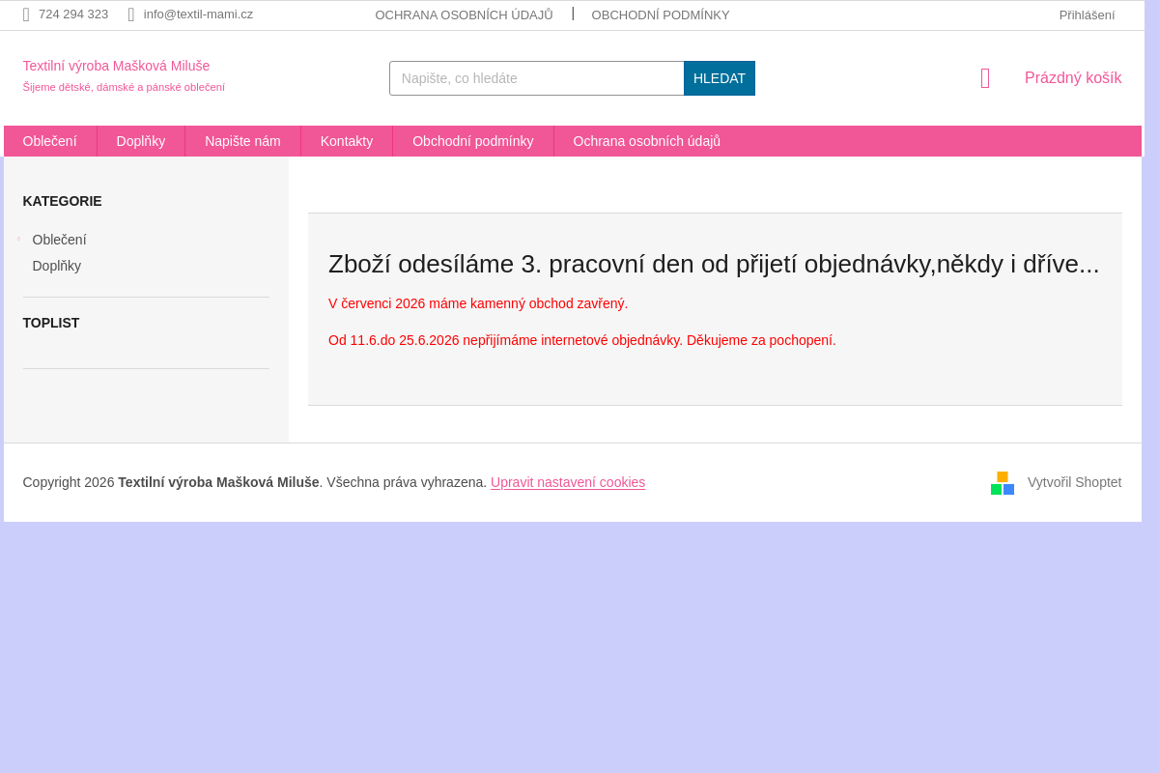Open Obchodní podmínky in pink navigation bar
Image resolution: width=1159 pixels, height=773 pixels.
pyautogui.click(x=473, y=141)
